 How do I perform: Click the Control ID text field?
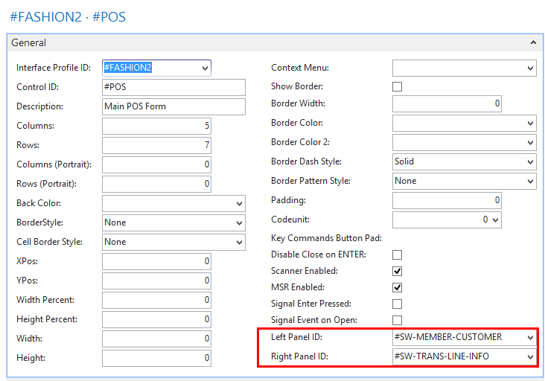click(x=173, y=87)
